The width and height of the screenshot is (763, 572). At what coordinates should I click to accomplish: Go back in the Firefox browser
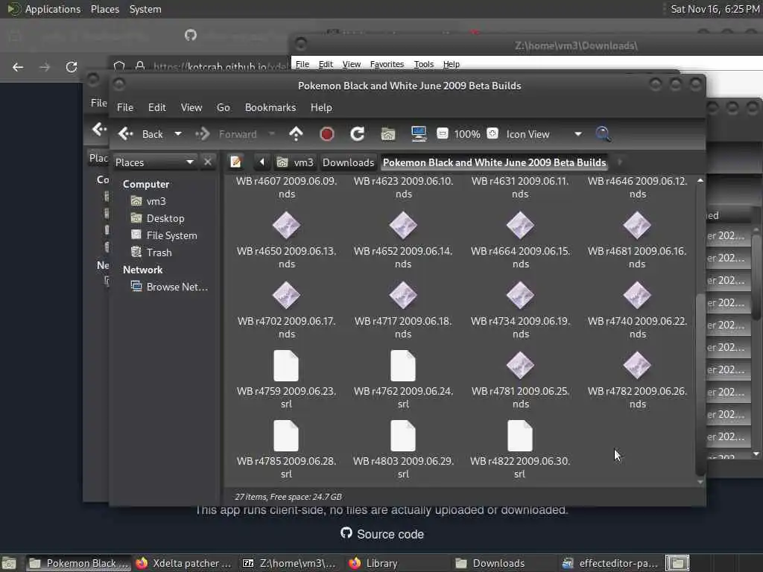pyautogui.click(x=18, y=67)
